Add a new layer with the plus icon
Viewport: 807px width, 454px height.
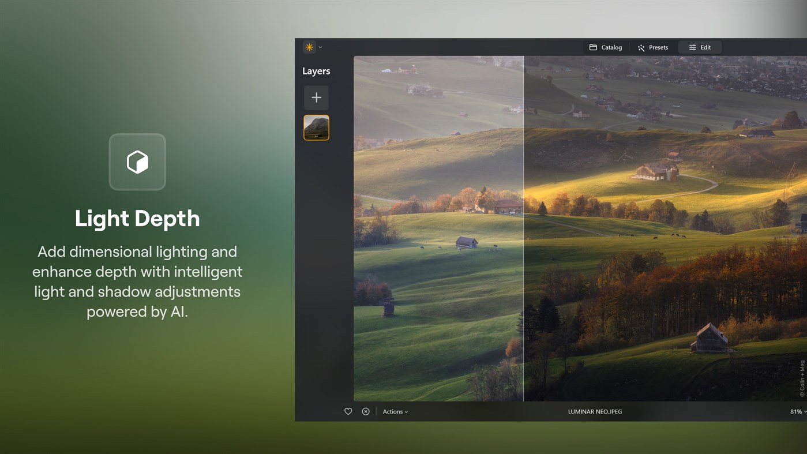click(316, 97)
